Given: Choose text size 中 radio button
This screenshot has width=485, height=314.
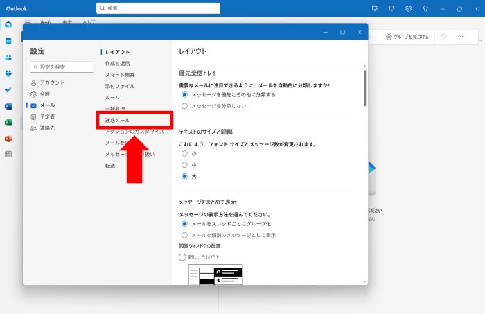Looking at the screenshot, I should [x=184, y=165].
